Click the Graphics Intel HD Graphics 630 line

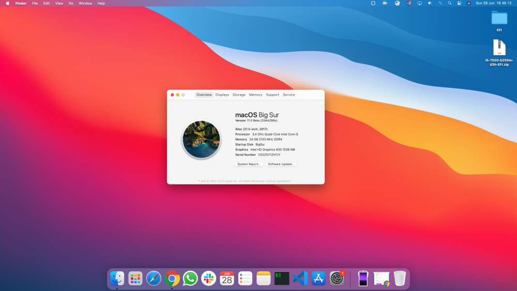pos(265,149)
